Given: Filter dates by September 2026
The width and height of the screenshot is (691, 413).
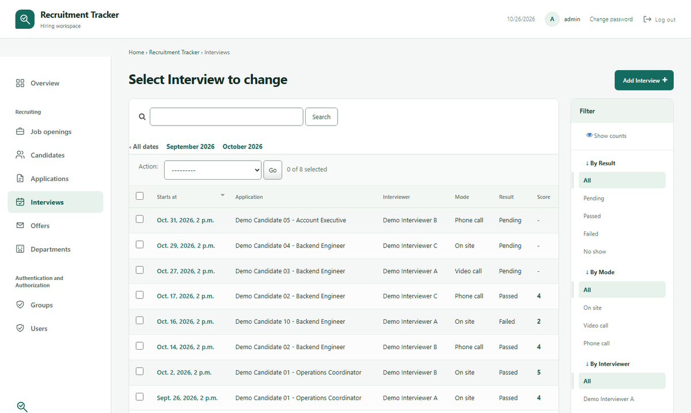Looking at the screenshot, I should (x=191, y=146).
